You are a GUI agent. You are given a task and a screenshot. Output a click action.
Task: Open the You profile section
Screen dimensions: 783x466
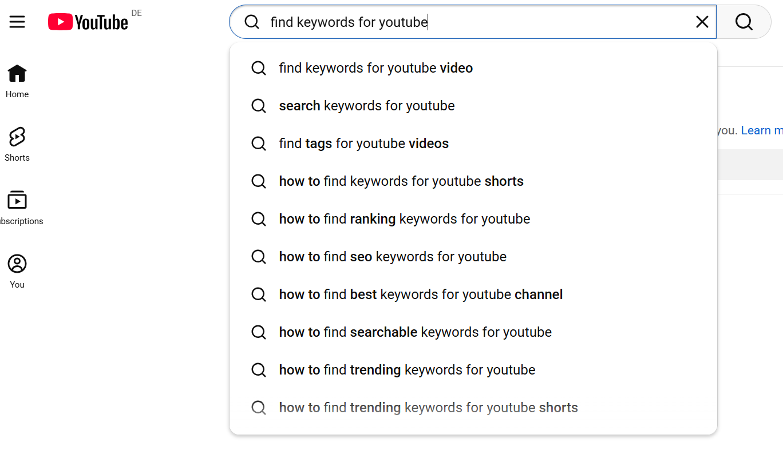pos(17,272)
